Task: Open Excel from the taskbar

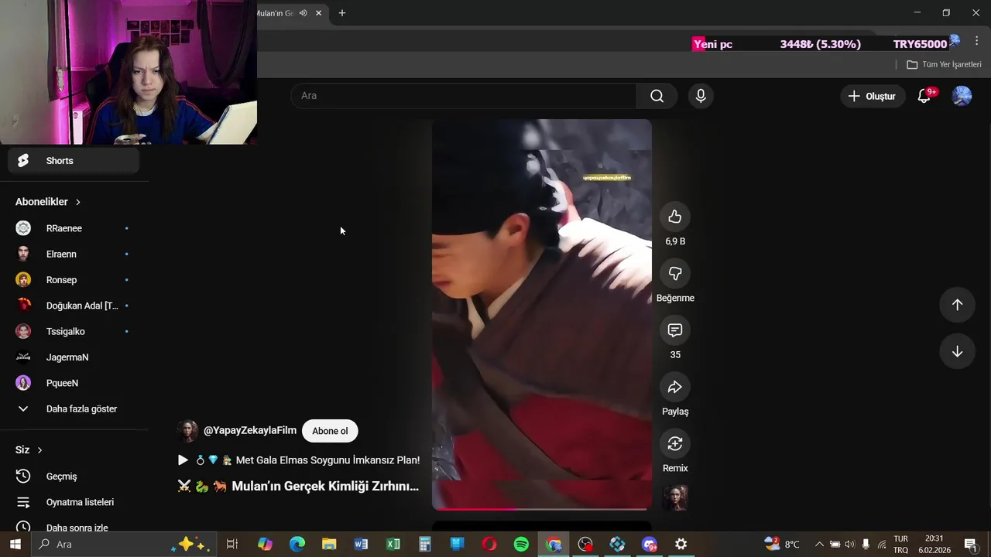Action: [x=393, y=545]
